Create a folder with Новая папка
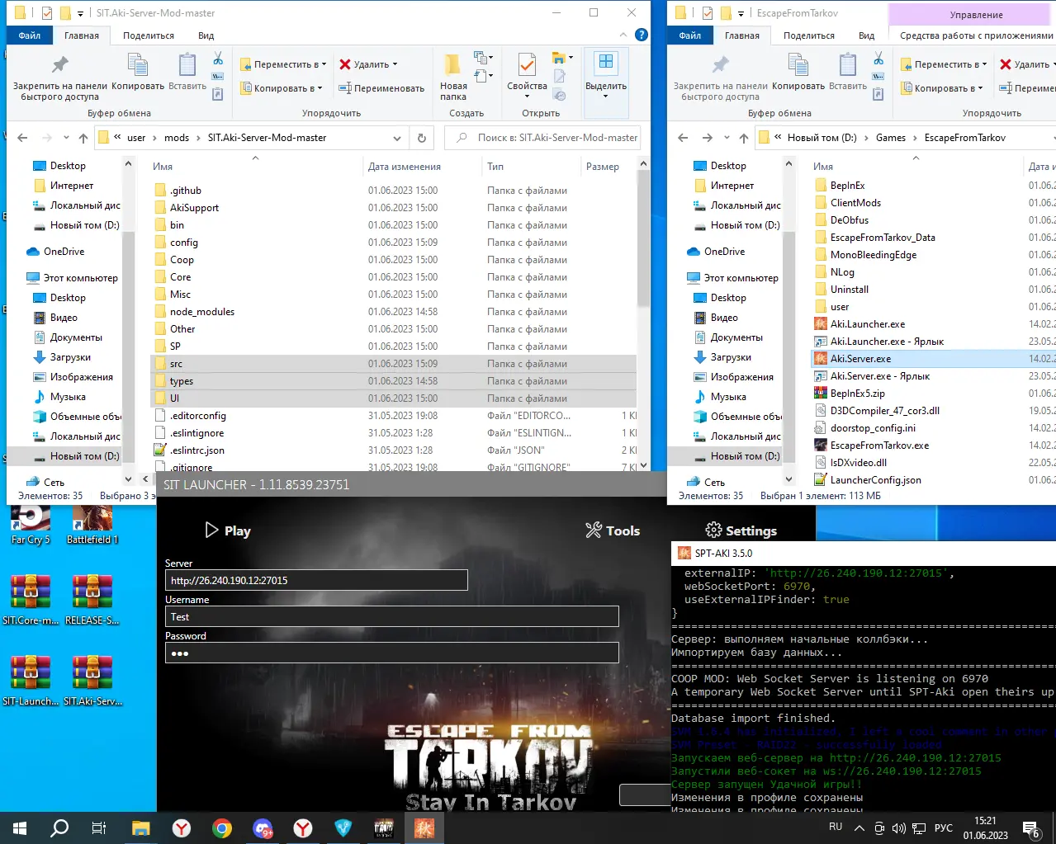The image size is (1056, 844). click(453, 77)
